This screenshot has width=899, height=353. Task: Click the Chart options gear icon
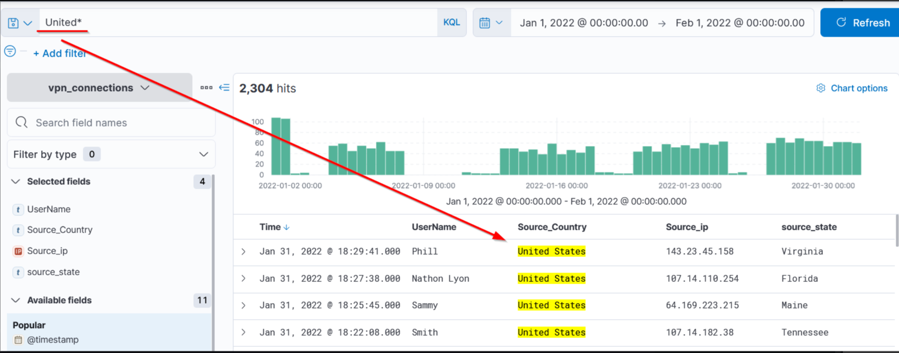point(821,88)
